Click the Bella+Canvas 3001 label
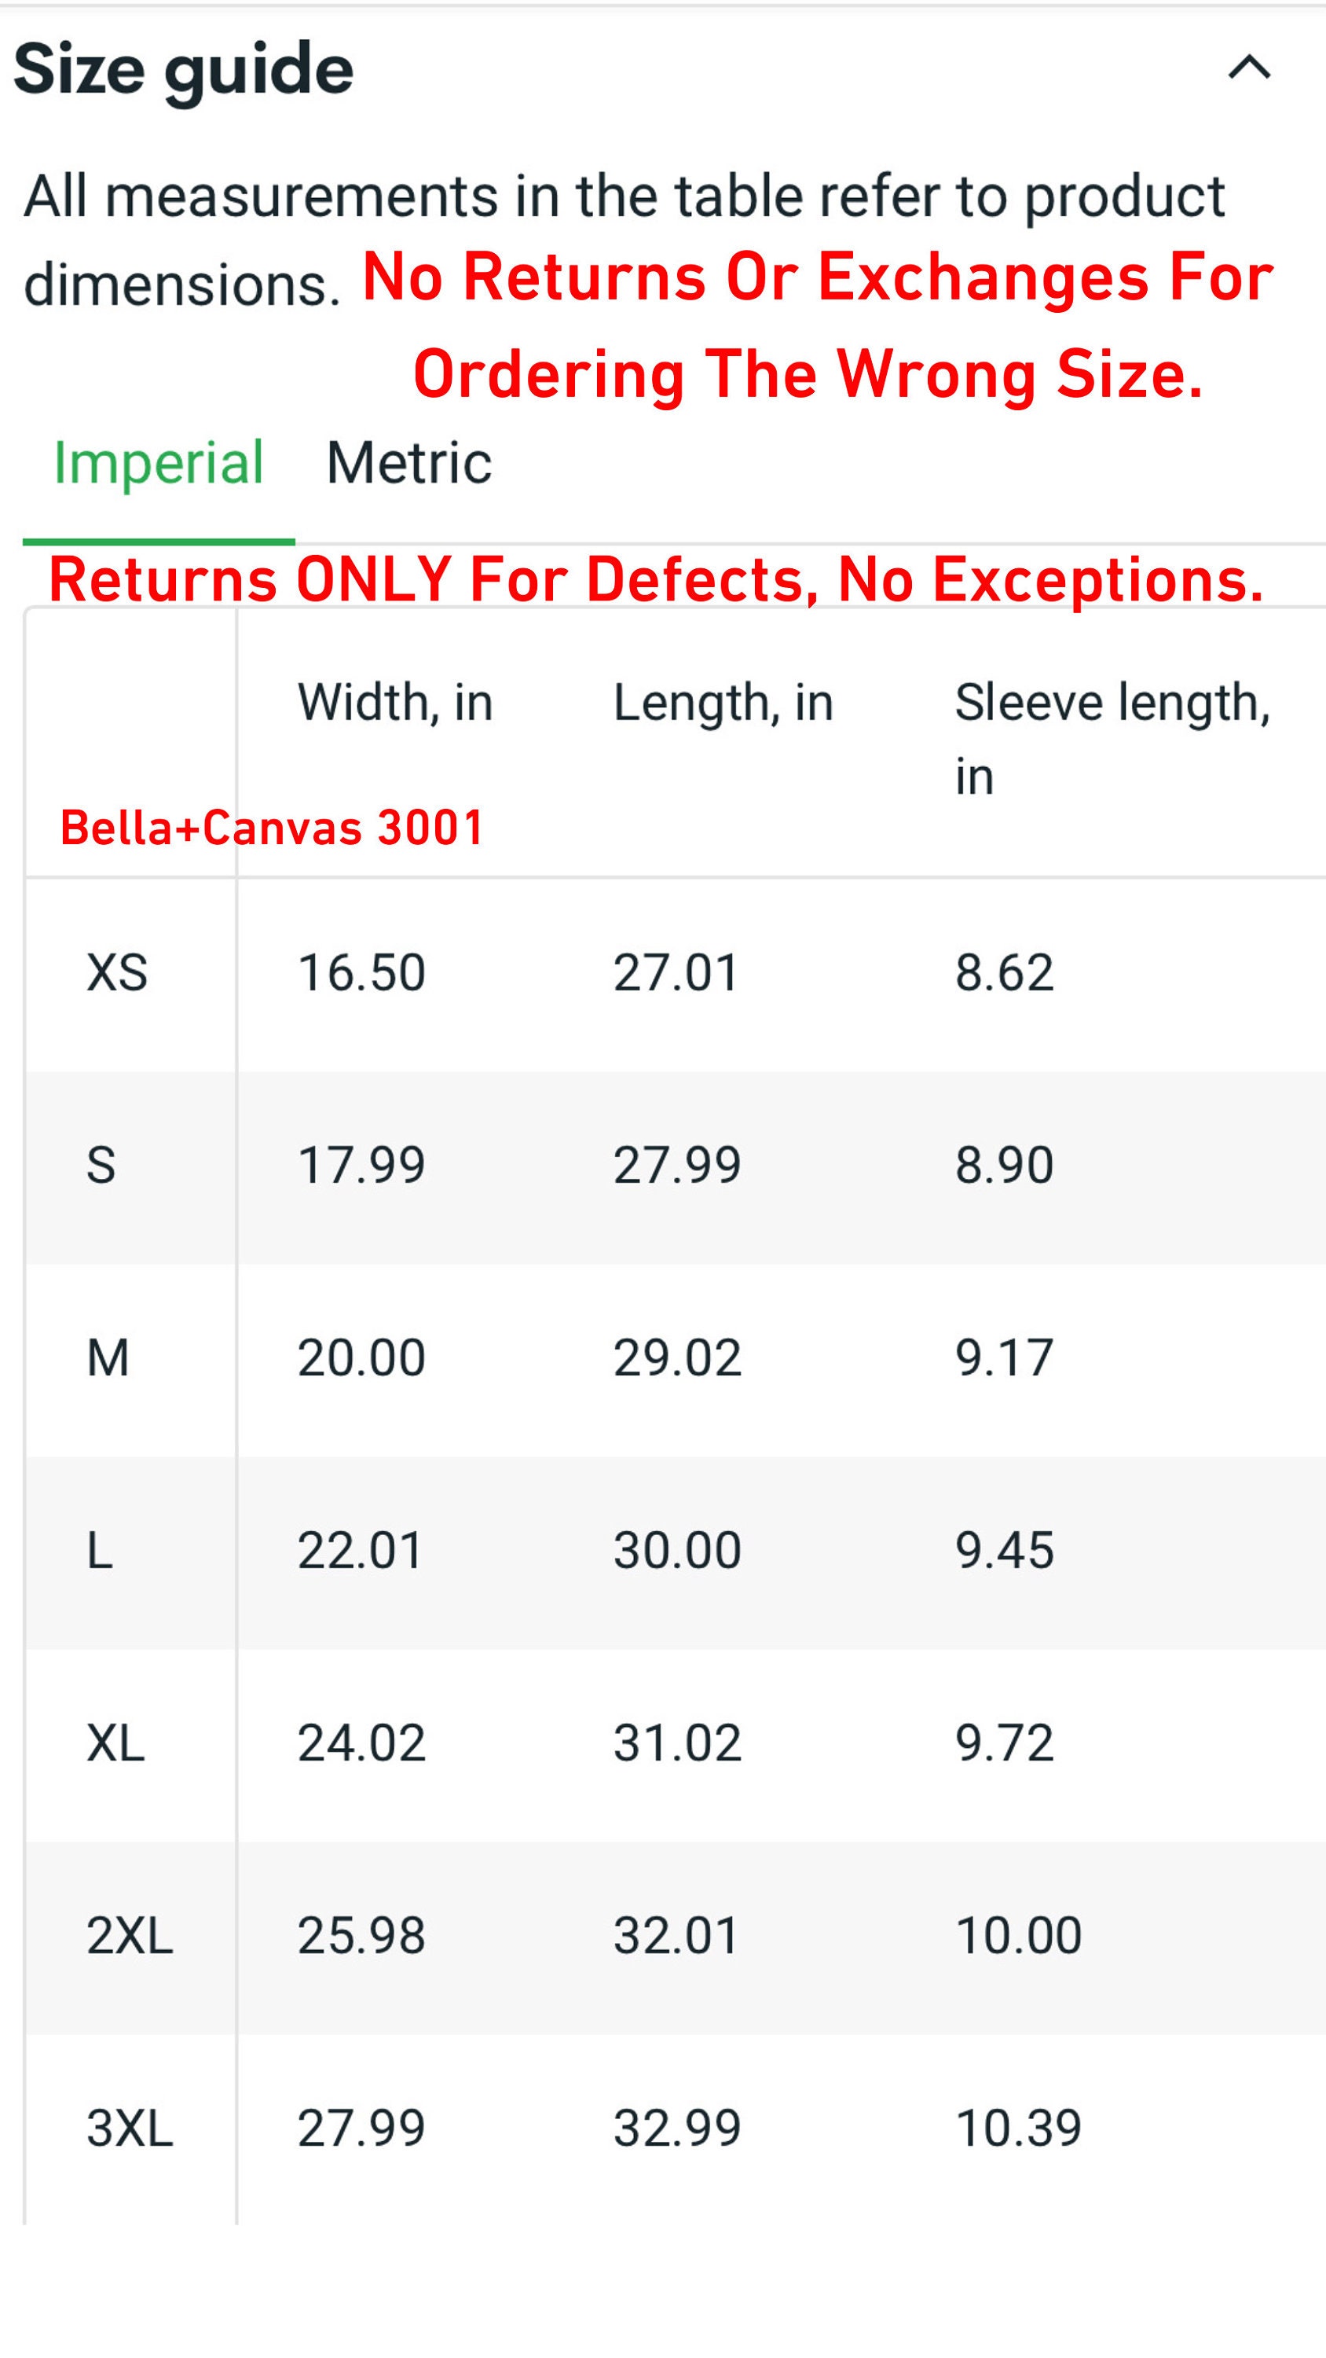 pos(272,828)
